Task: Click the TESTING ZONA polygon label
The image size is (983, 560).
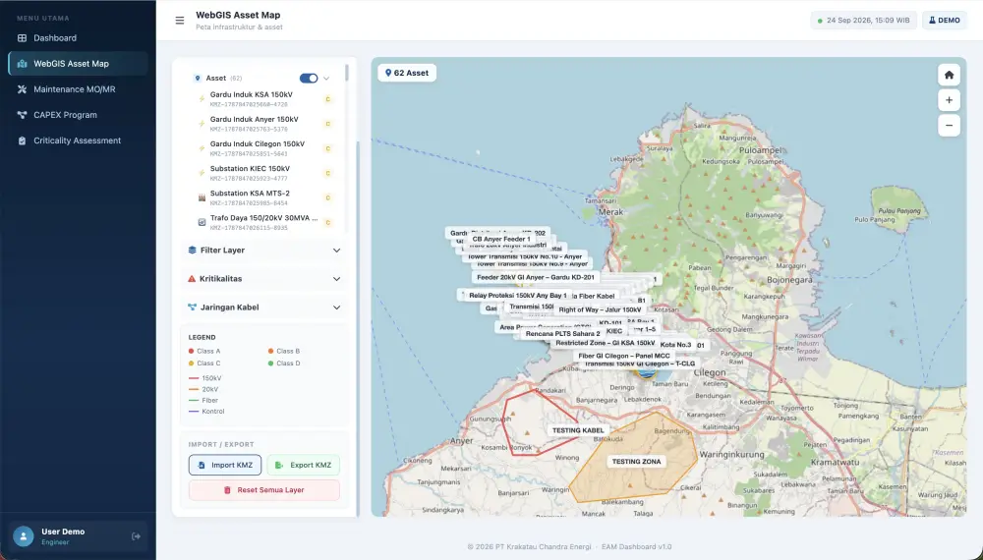Action: point(636,462)
